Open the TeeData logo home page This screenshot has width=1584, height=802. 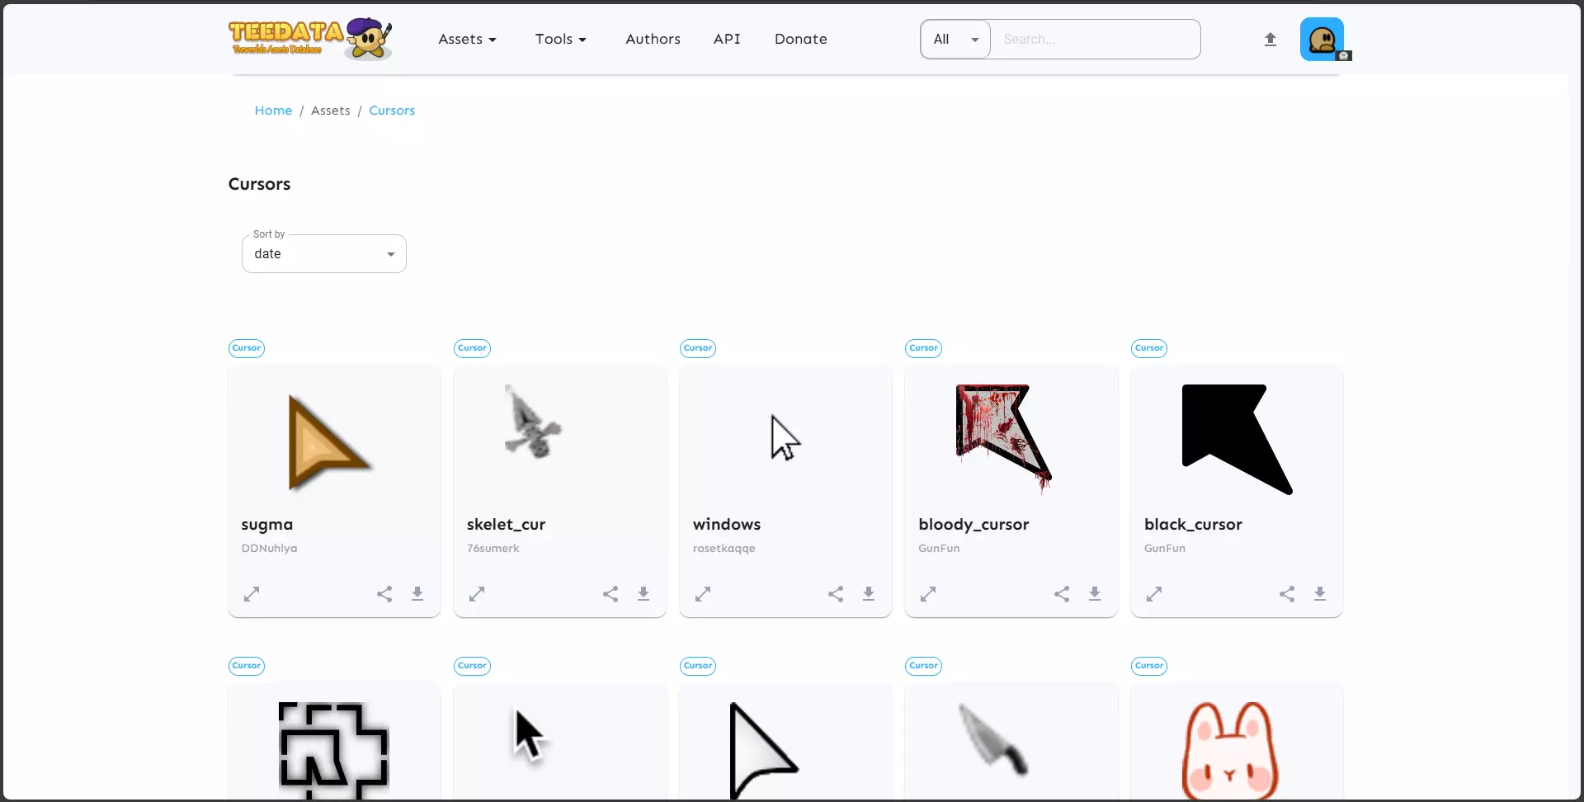click(x=310, y=39)
